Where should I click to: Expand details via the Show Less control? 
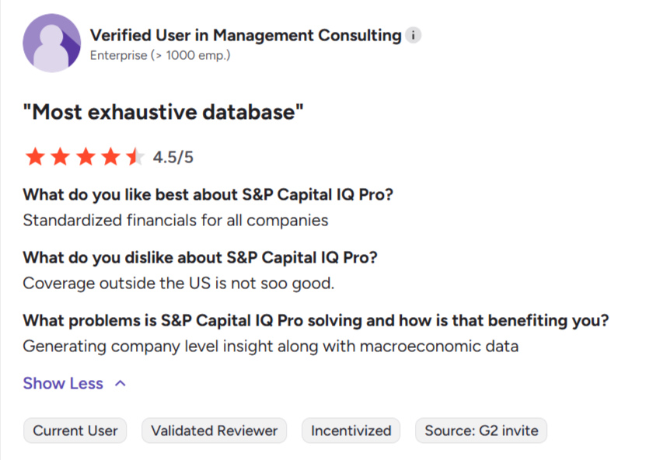click(x=63, y=383)
